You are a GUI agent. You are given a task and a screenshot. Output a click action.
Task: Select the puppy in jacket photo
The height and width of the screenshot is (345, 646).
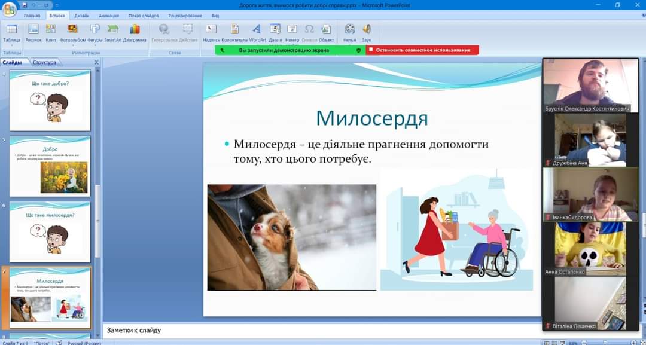pyautogui.click(x=292, y=237)
